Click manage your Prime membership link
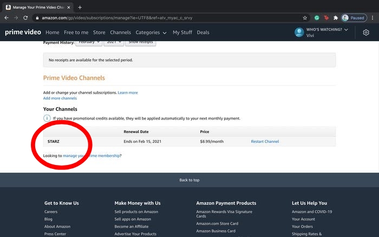 [x=92, y=156]
